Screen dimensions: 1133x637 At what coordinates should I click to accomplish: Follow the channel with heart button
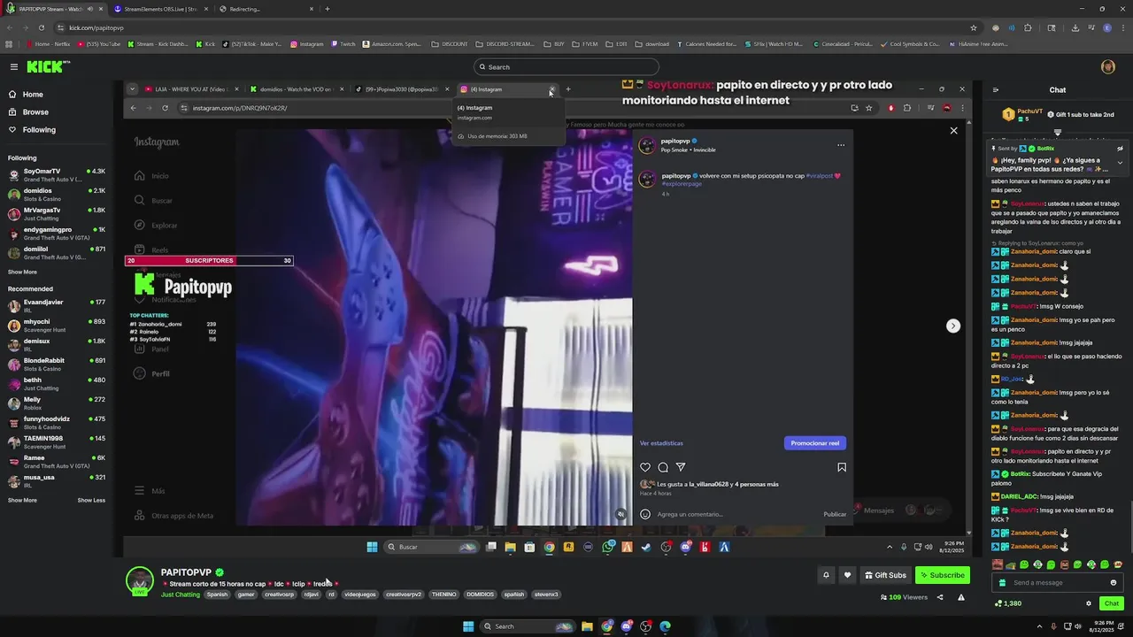tap(847, 575)
